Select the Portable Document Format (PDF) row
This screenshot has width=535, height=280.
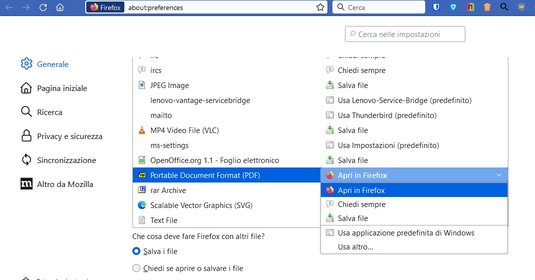tap(227, 175)
